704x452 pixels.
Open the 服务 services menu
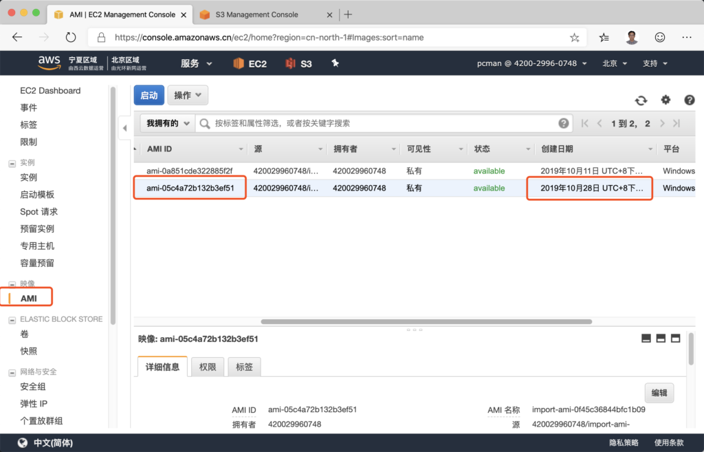(x=197, y=63)
